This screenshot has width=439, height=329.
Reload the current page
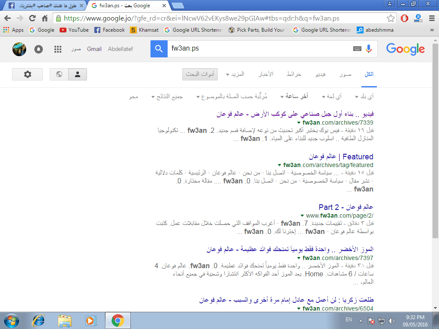click(32, 18)
